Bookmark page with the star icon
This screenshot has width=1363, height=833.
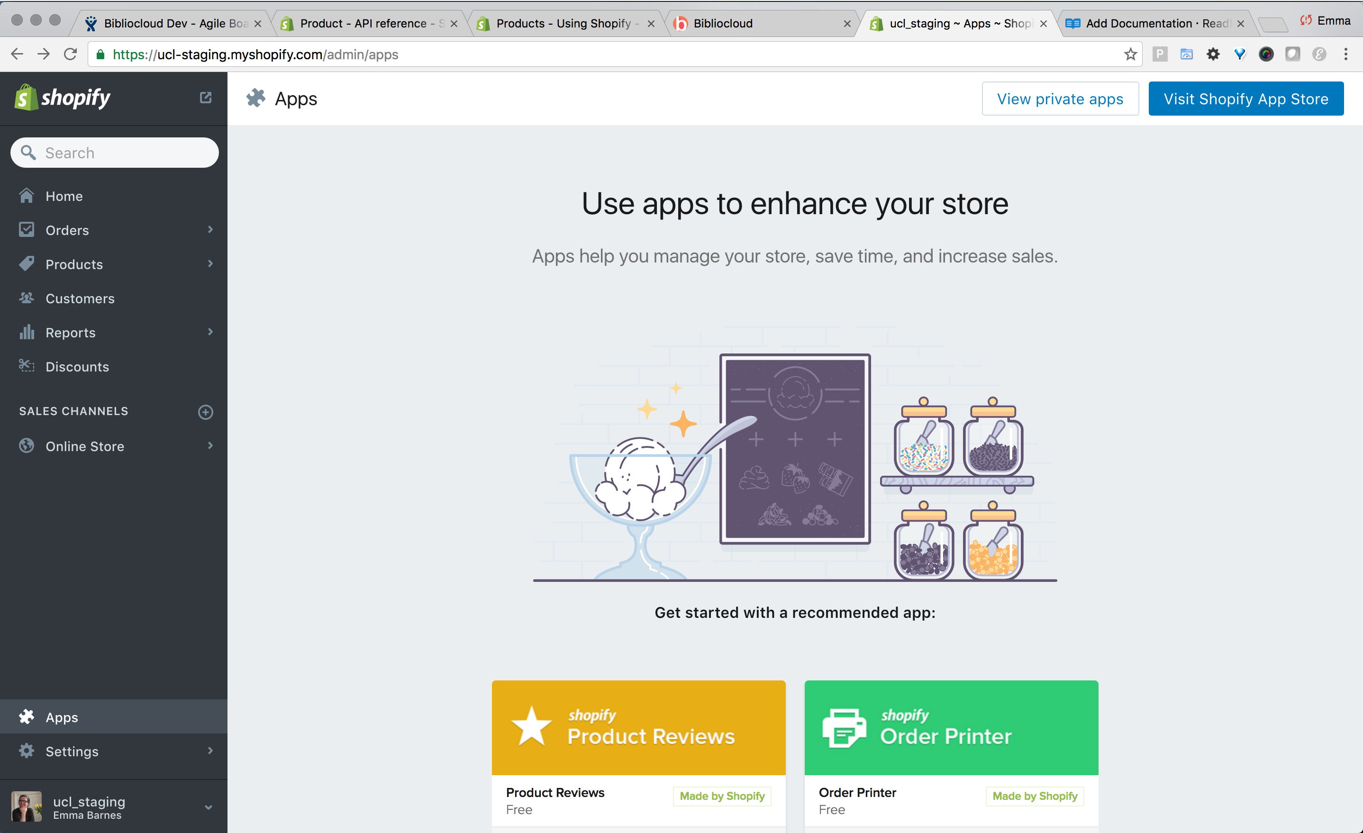click(1130, 54)
